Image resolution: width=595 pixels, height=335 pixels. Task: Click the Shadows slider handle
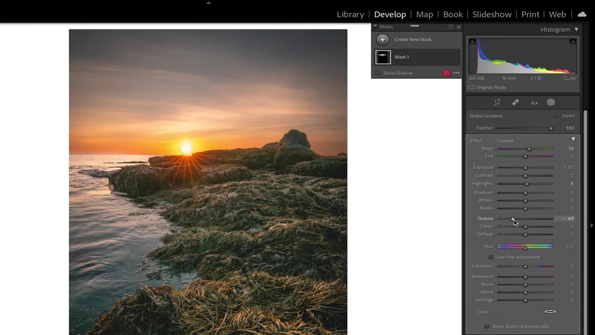[525, 193]
